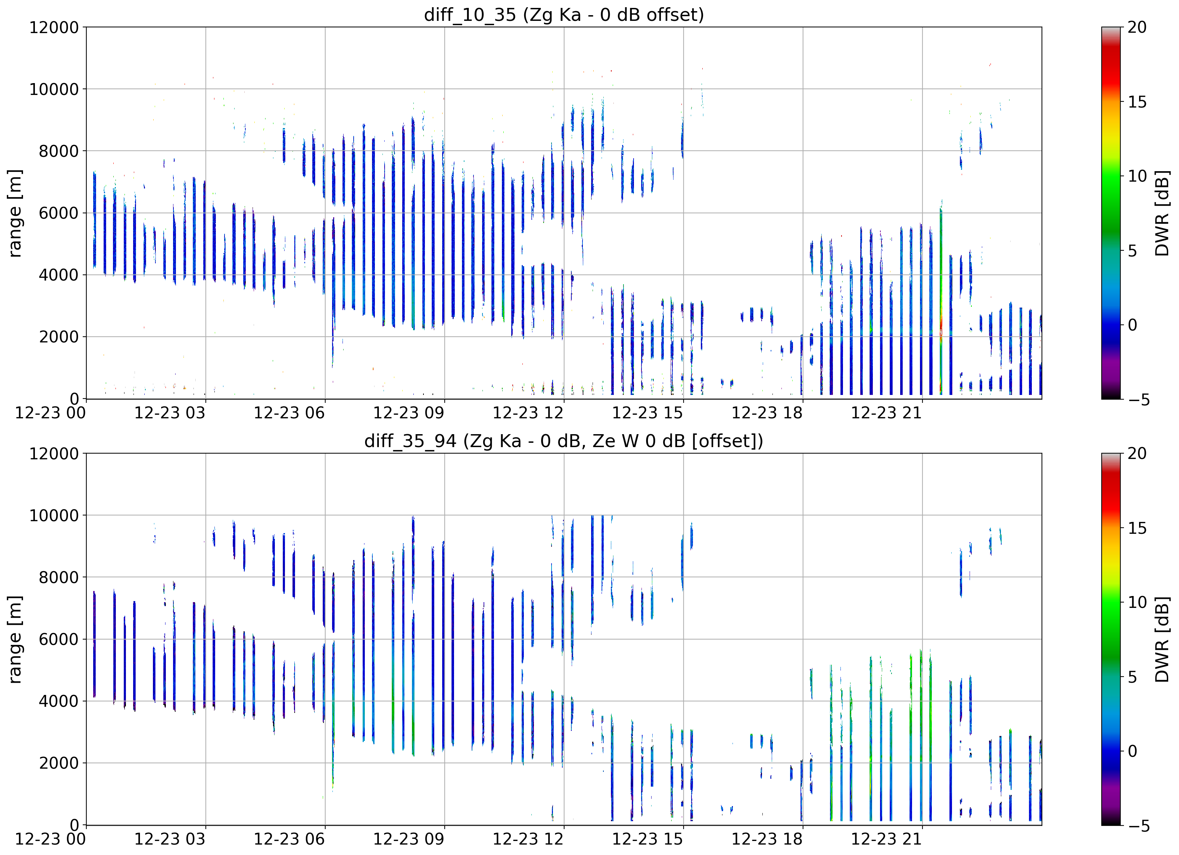Image resolution: width=1179 pixels, height=855 pixels.
Task: Pick the 15 tick on diff_35_94 colorbar
Action: coord(1137,528)
